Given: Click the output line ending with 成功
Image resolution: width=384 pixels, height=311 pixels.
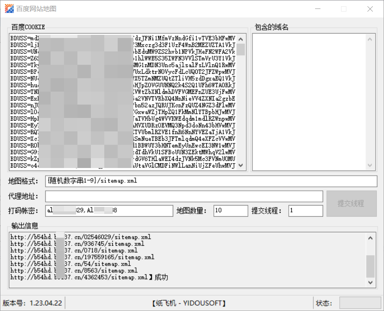Looking at the screenshot, I should 89,277.
